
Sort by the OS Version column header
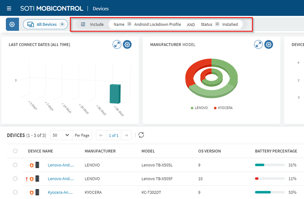pos(209,151)
